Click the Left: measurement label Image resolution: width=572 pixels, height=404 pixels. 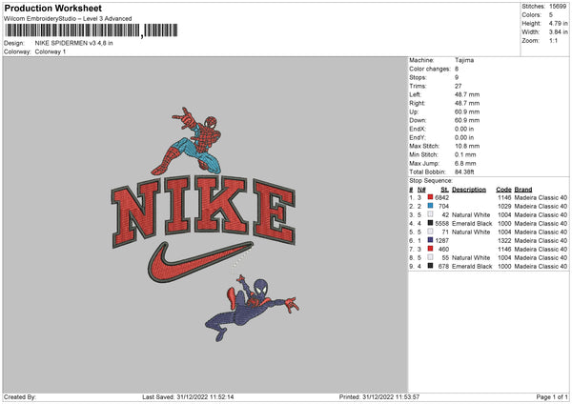click(x=415, y=94)
